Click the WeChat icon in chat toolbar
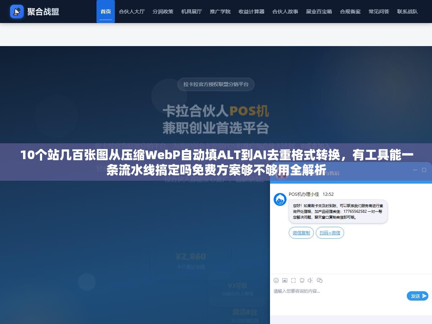This screenshot has width=432, height=324. tap(320, 280)
